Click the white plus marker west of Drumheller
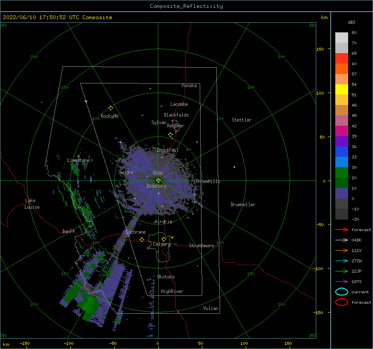This screenshot has height=349, width=373. coord(234,167)
